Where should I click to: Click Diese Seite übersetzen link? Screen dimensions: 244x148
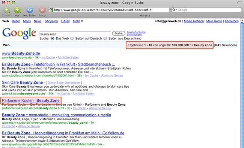(x=64, y=83)
